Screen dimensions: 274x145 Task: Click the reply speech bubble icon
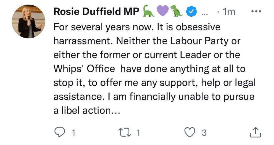click(x=59, y=133)
